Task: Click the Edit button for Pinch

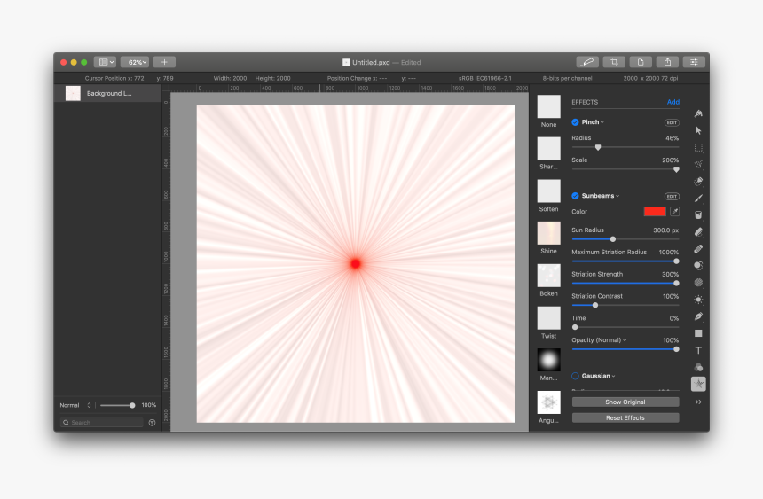Action: click(672, 122)
